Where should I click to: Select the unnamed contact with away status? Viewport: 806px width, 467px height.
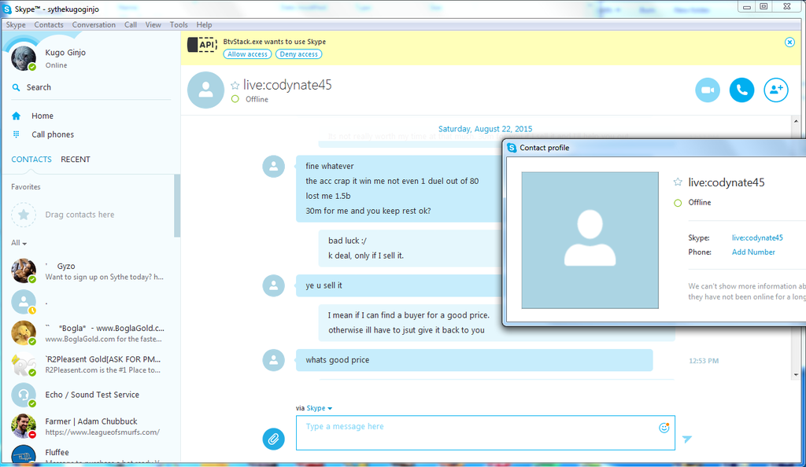tap(90, 302)
